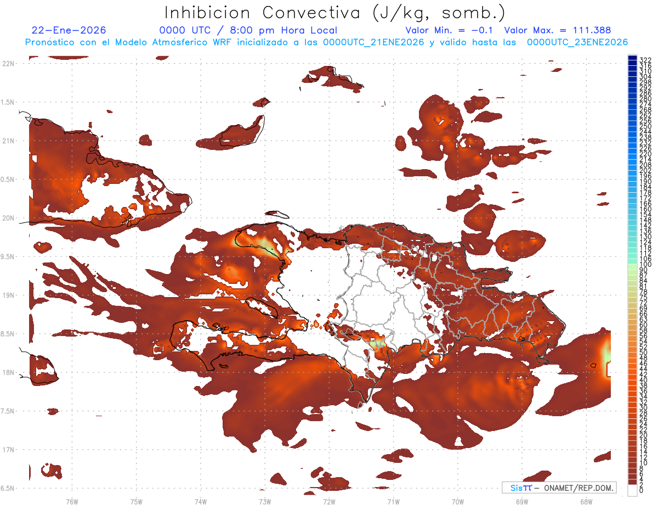This screenshot has width=658, height=509.
Task: Click the '1.5N' latitude label
Action: point(8,102)
